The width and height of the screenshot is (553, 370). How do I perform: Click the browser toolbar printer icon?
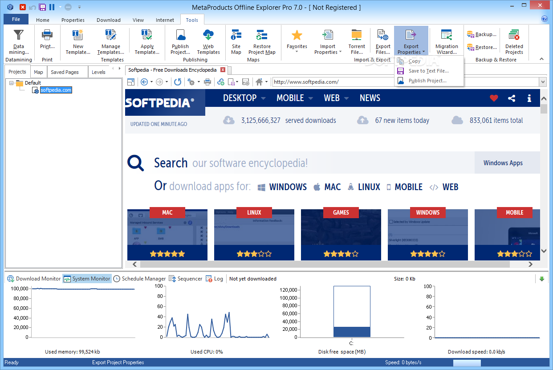pos(207,82)
